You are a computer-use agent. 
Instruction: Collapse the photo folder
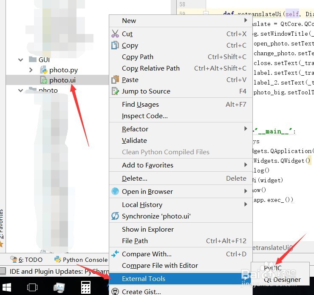(21, 90)
